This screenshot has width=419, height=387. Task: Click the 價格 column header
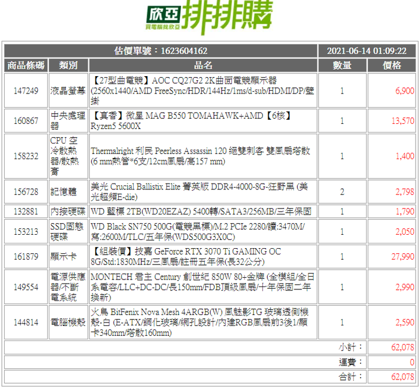click(x=392, y=66)
